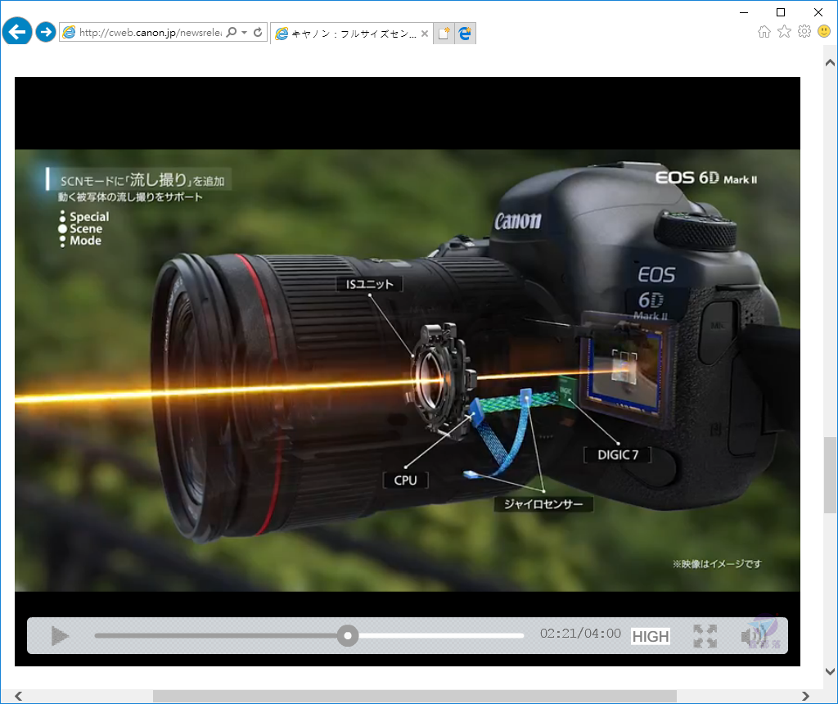Click the vertical scrollbar thumb
838x704 pixels.
(x=830, y=476)
